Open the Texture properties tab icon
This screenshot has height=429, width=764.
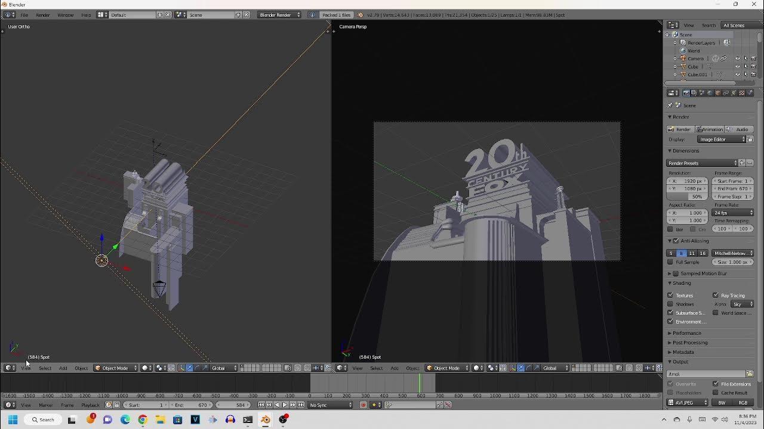[x=742, y=93]
